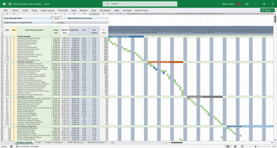Open the Developer ribbon tab
This screenshot has width=277, height=148.
105,10
